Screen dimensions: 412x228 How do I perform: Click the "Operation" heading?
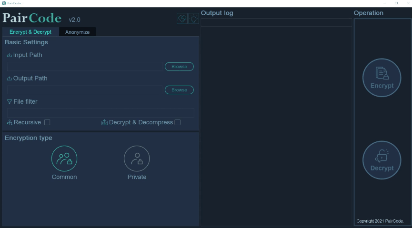(x=368, y=13)
